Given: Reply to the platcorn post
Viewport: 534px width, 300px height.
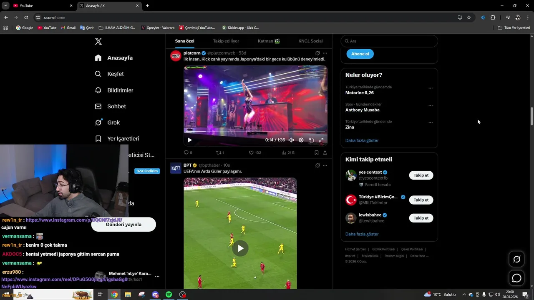Looking at the screenshot, I should point(188,152).
